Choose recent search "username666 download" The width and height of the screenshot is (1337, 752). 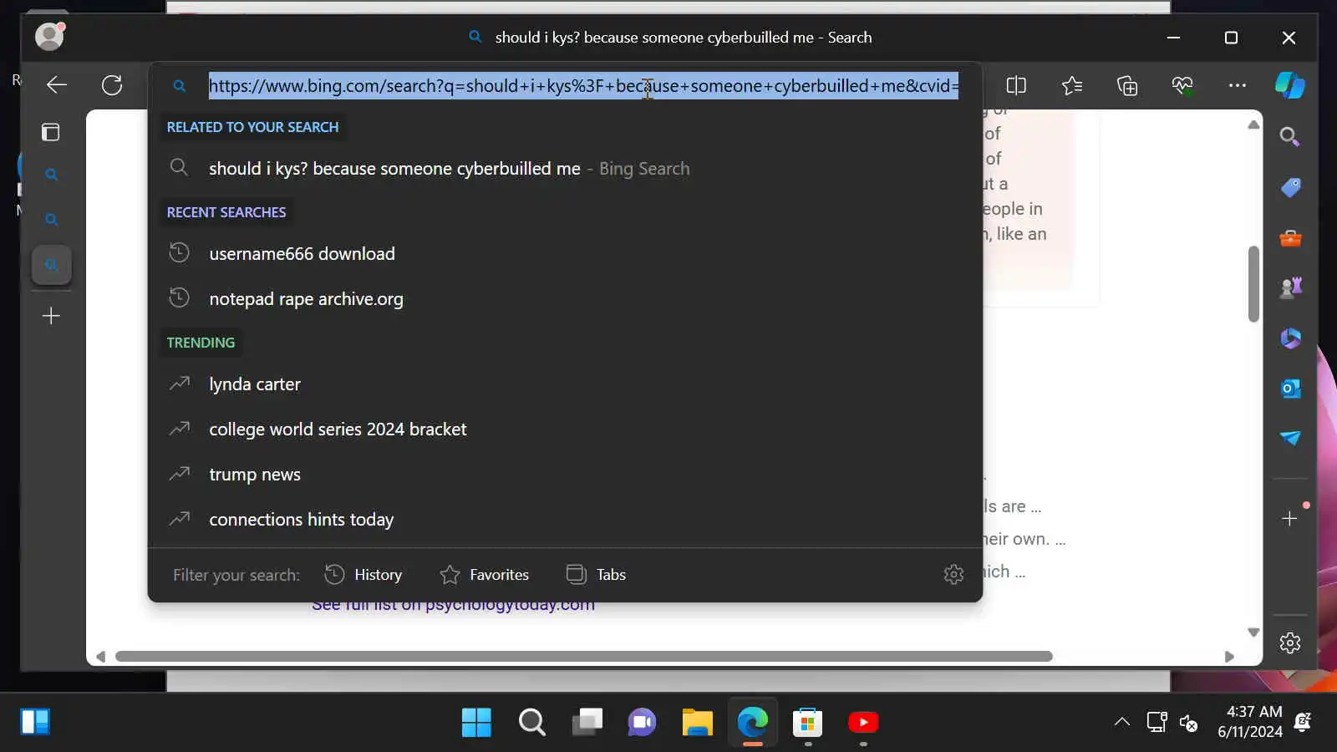coord(565,254)
